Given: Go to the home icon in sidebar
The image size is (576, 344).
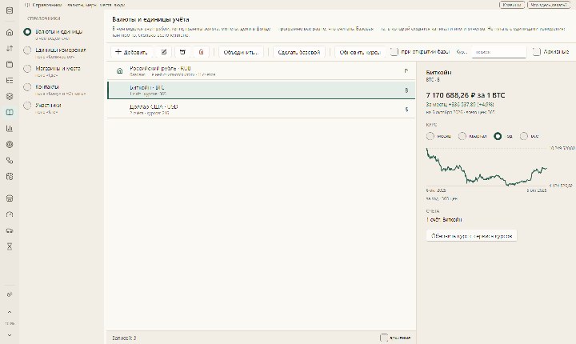Looking at the screenshot, I should coord(10,32).
